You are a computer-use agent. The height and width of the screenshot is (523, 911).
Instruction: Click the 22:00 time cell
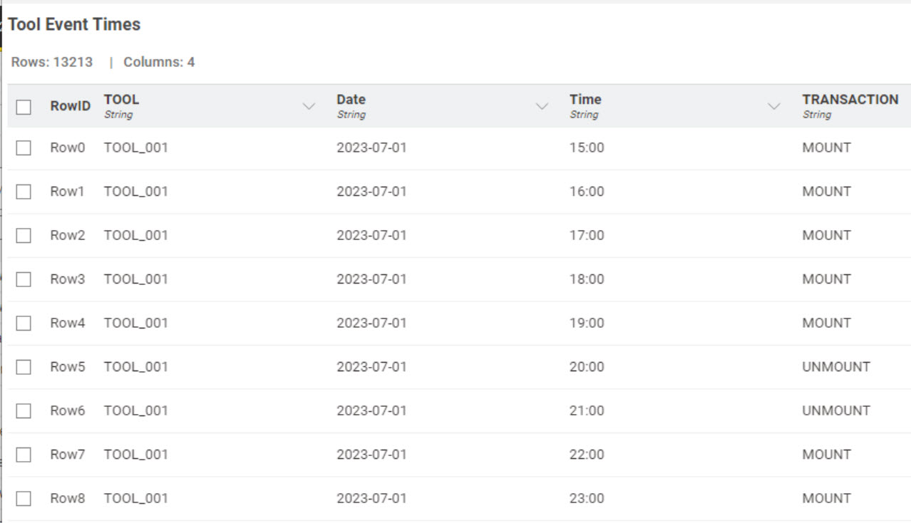pos(587,455)
